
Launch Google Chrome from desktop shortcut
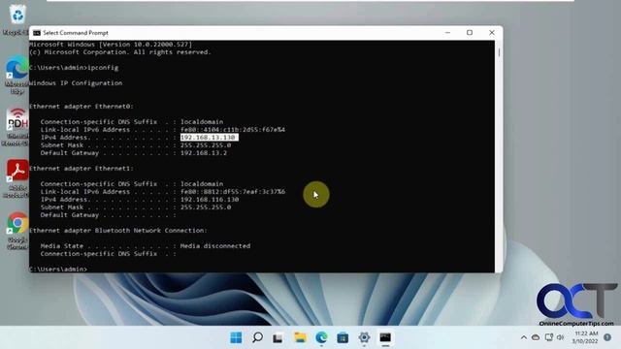pyautogui.click(x=17, y=231)
